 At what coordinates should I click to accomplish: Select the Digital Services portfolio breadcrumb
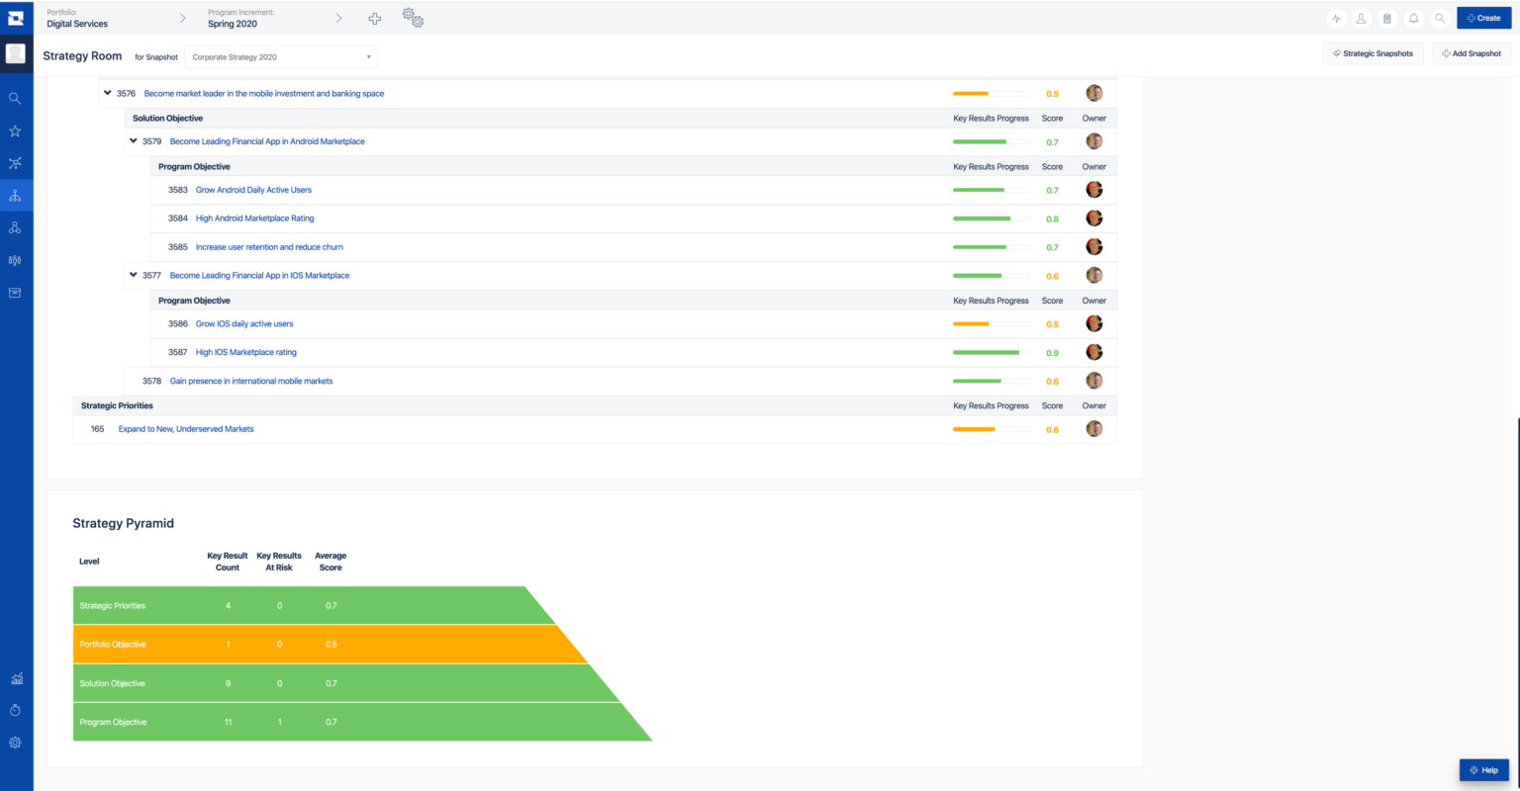click(x=76, y=23)
